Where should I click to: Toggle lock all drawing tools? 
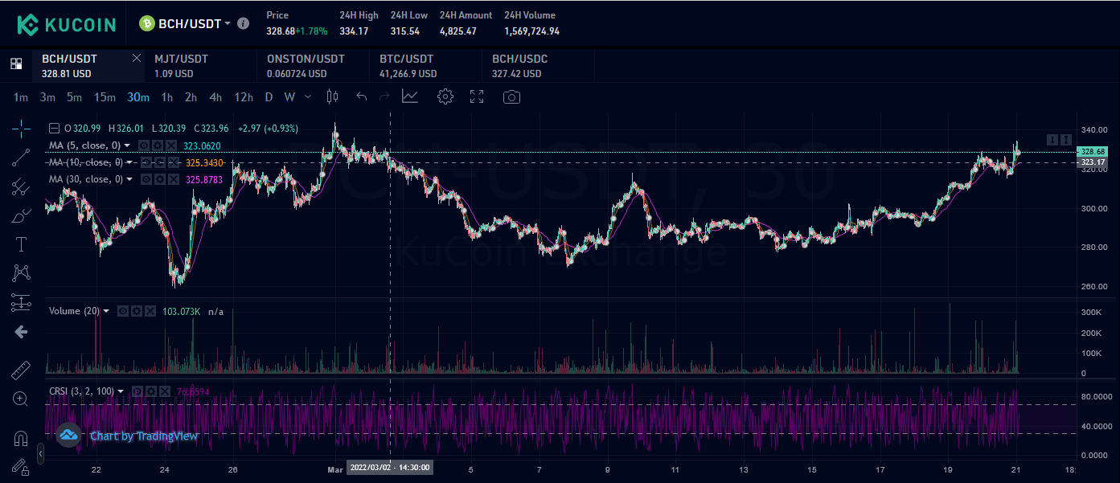(x=22, y=467)
